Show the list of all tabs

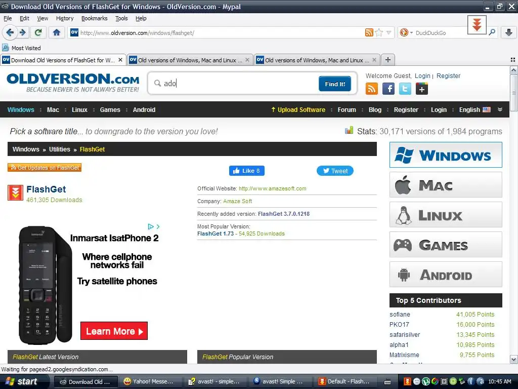(513, 60)
